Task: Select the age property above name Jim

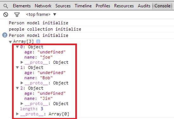Action: click(45, 93)
